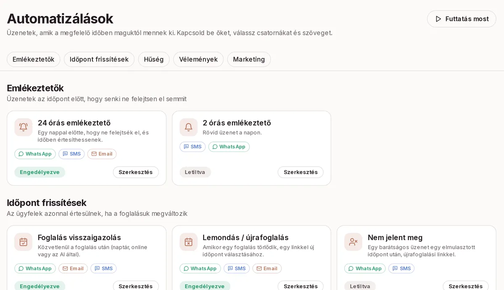Screen dimensions: 504x290
Task: Open the Időpont frissítések tab
Action: pos(99,59)
